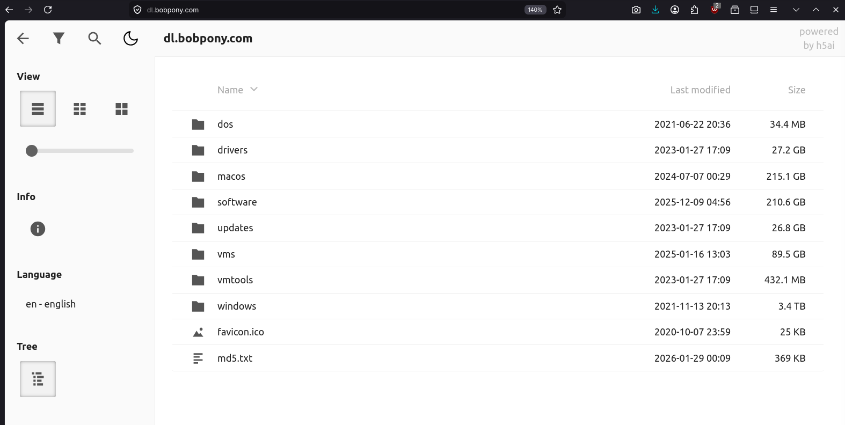Click the favicon.ico image icon

pyautogui.click(x=198, y=332)
